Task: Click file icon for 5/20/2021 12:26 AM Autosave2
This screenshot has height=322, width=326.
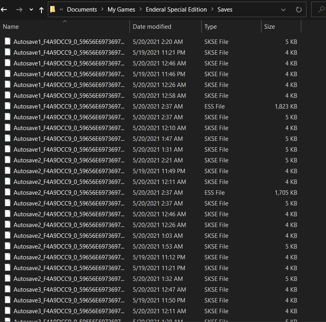Action: 8,224
